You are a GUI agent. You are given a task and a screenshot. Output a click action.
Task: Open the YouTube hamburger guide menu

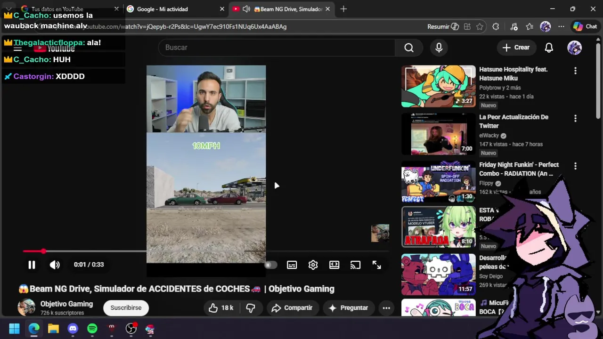[18, 48]
